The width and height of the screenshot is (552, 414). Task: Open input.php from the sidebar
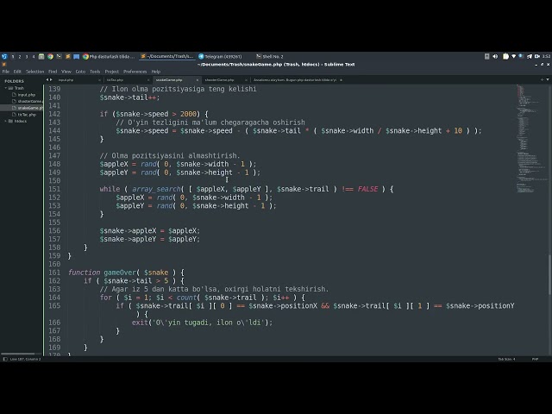tap(27, 95)
